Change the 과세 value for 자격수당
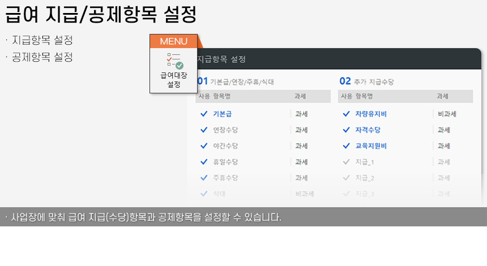The width and height of the screenshot is (487, 266). (444, 130)
